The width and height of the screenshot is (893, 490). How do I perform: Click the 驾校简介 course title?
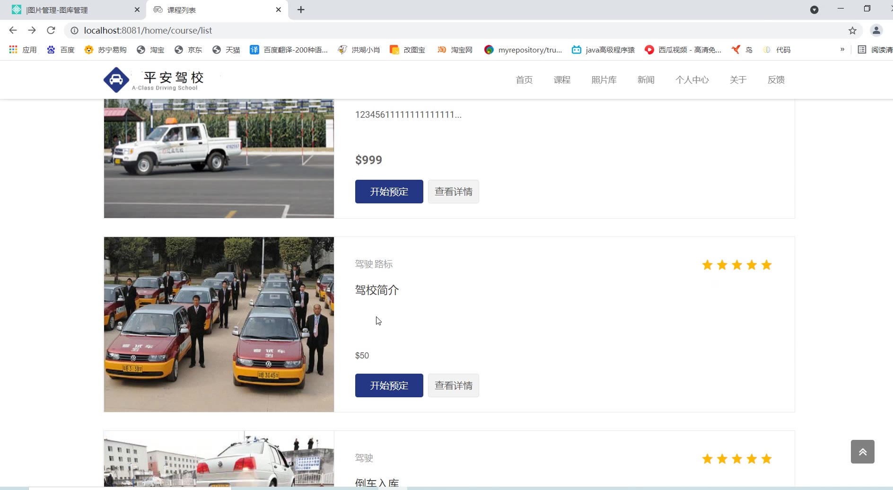[x=377, y=290]
